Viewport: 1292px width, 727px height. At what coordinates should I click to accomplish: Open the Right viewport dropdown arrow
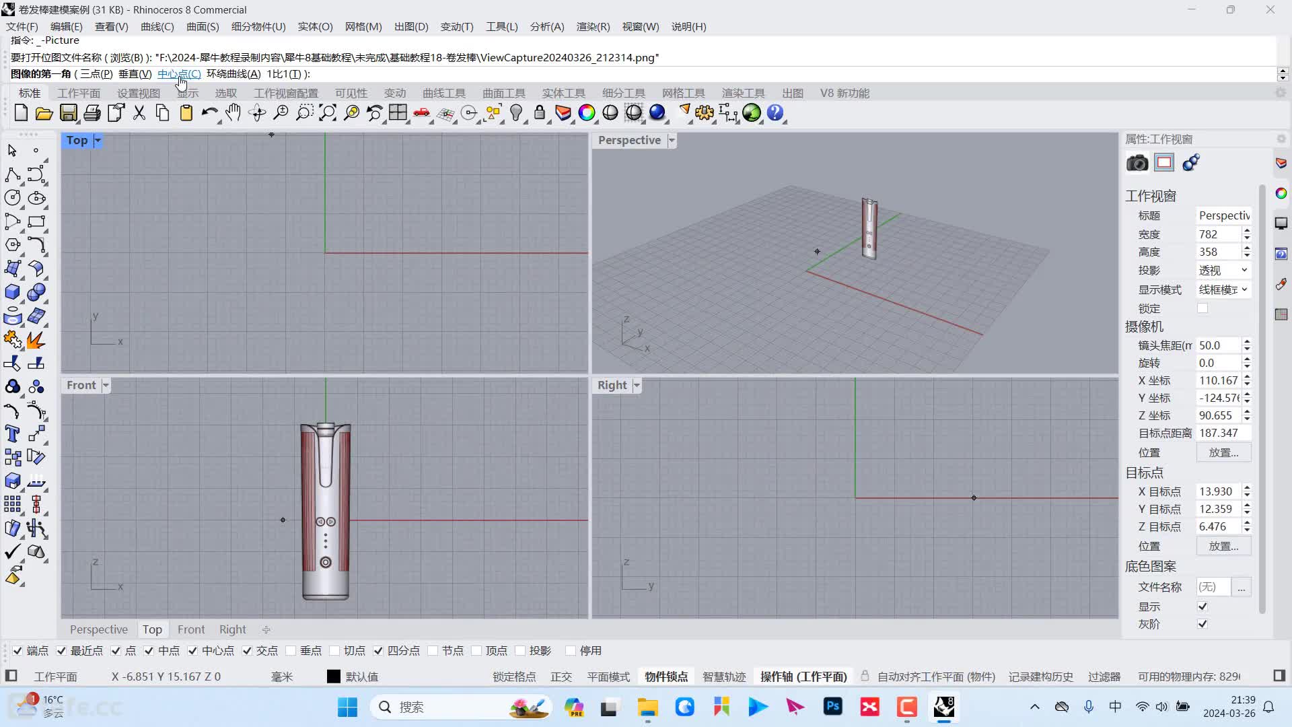coord(637,385)
